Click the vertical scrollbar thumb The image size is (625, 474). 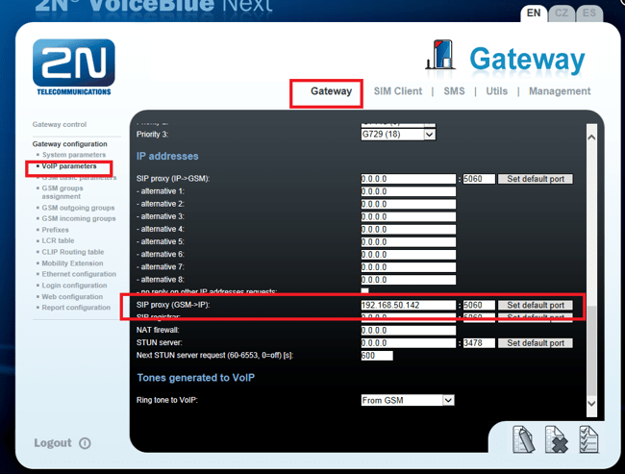(592, 349)
